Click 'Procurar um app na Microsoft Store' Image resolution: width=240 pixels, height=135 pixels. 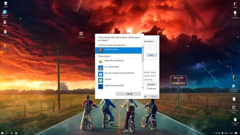[119, 73]
